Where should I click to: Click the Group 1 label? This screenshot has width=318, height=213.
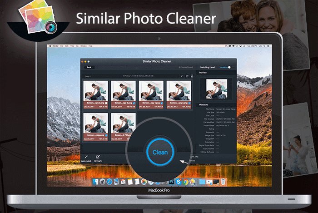88,76
